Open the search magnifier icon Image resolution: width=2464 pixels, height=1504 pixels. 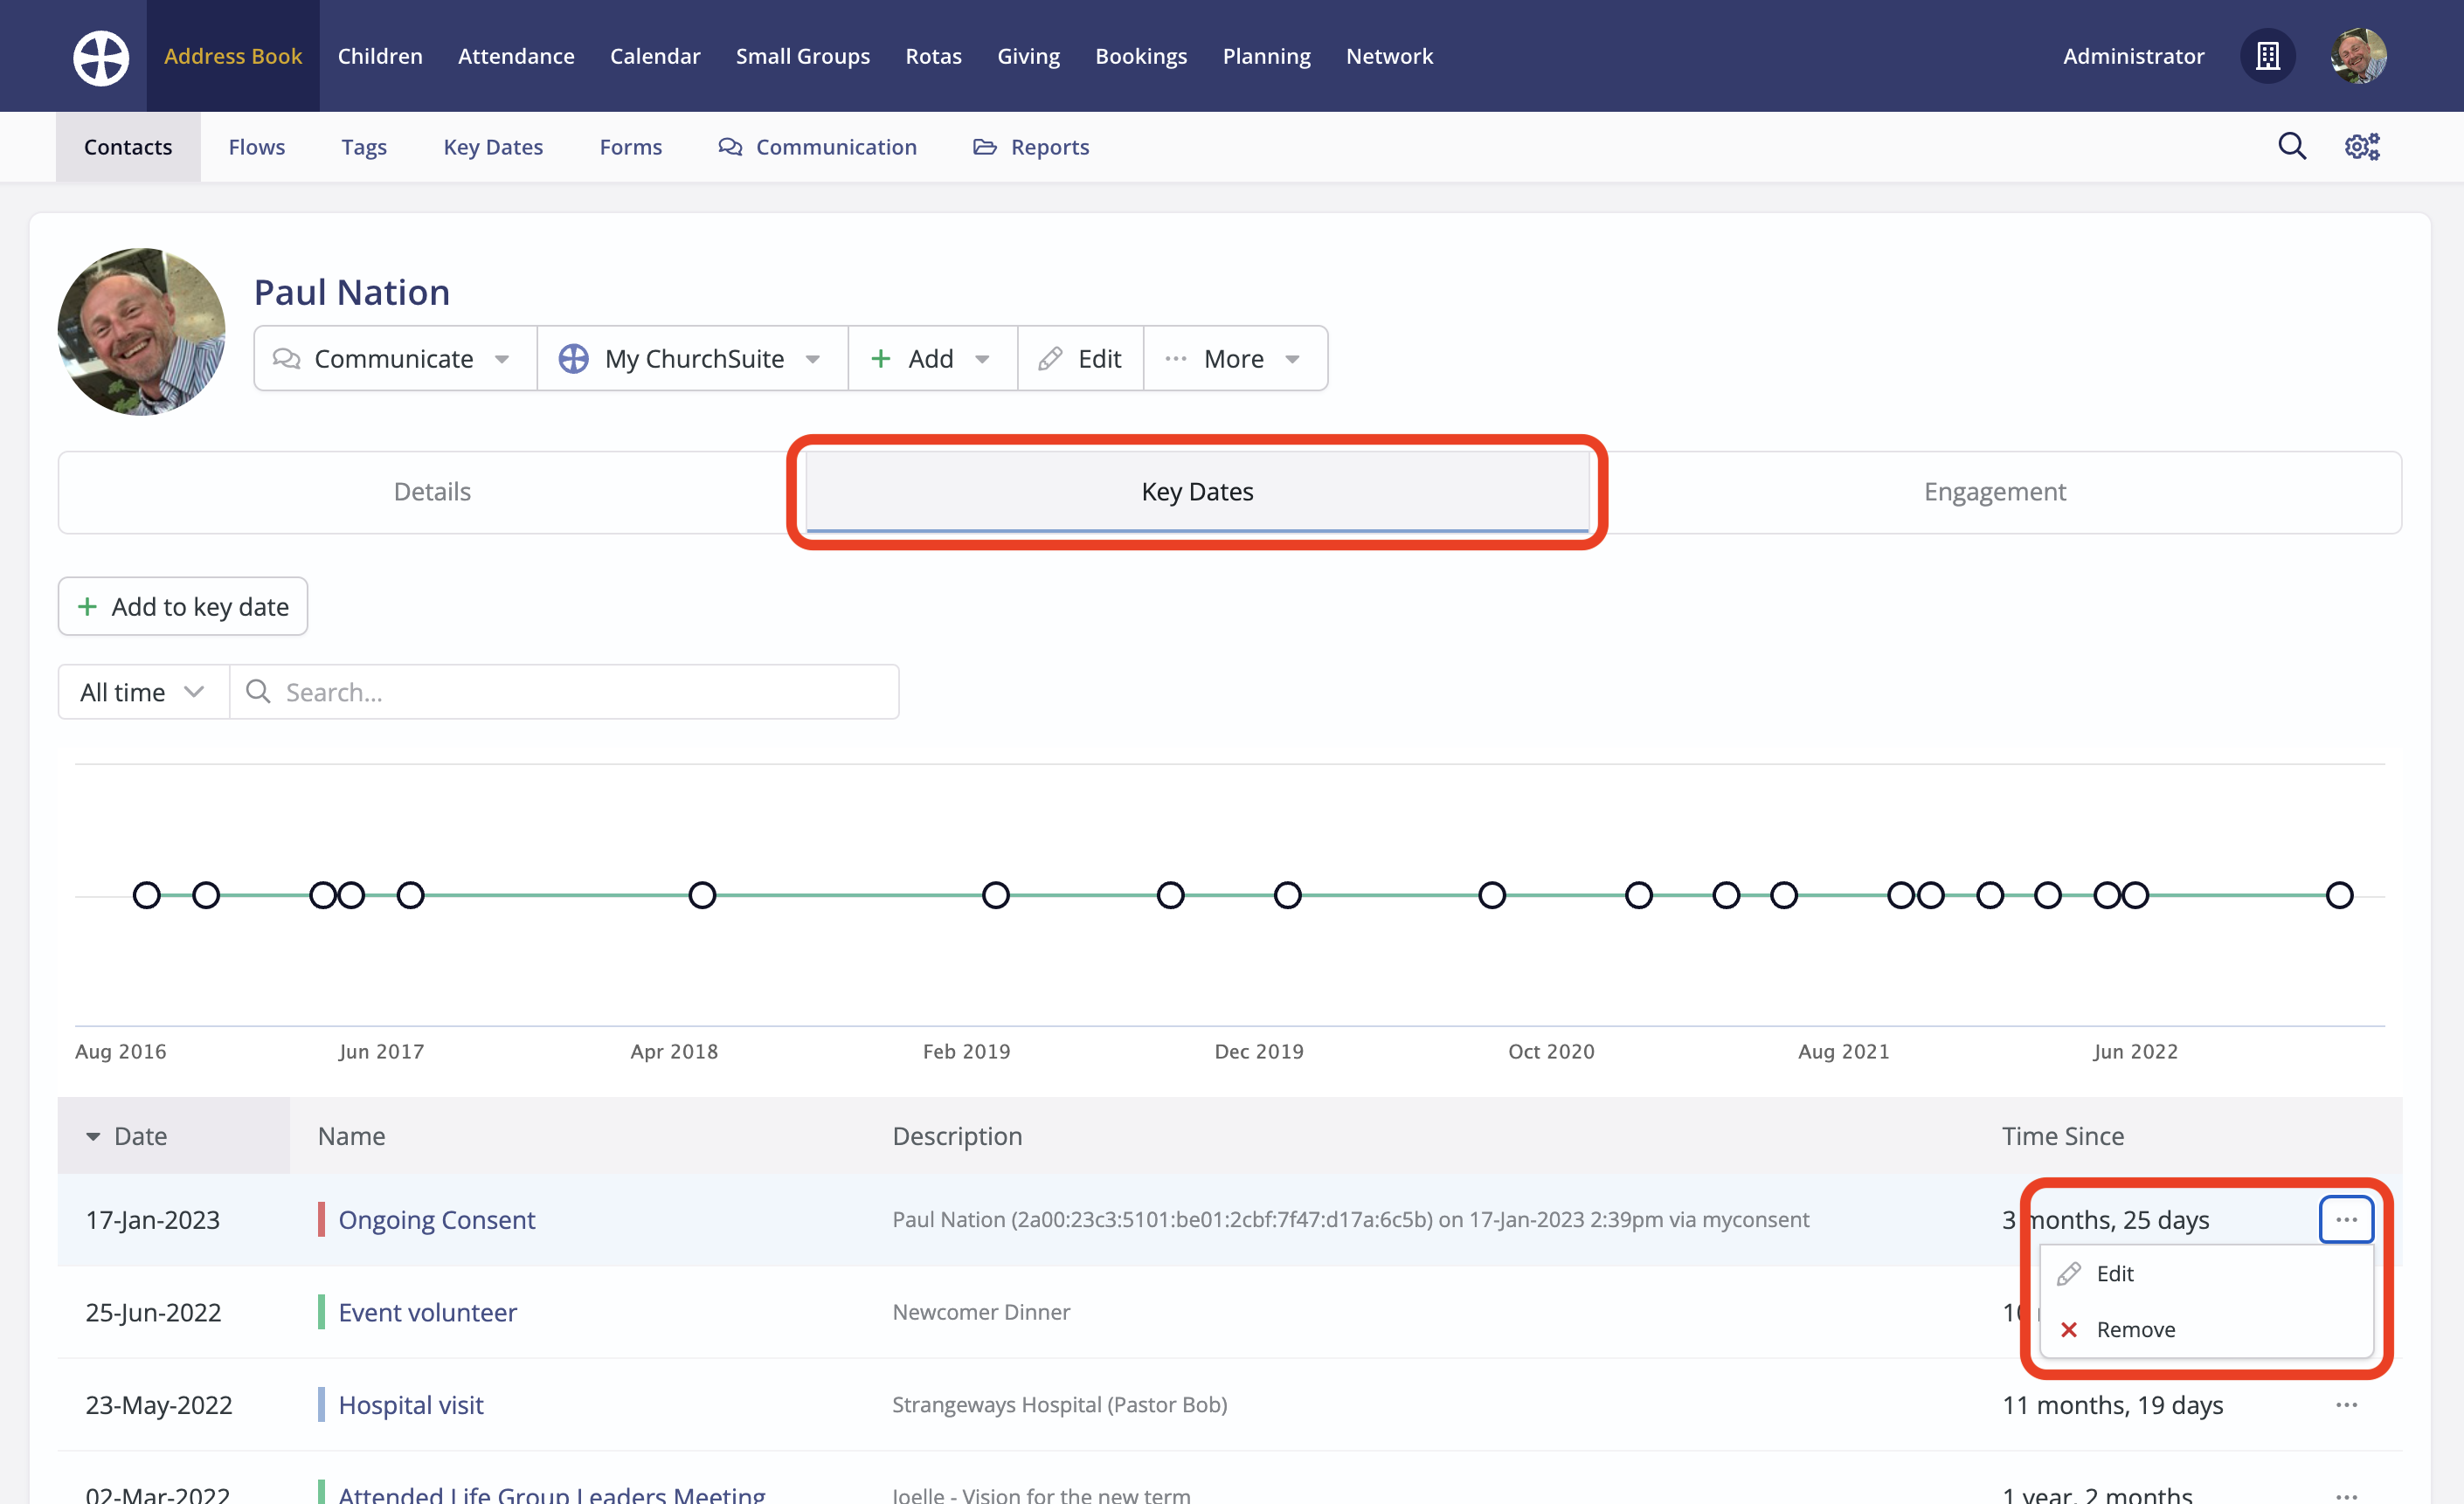tap(2292, 147)
